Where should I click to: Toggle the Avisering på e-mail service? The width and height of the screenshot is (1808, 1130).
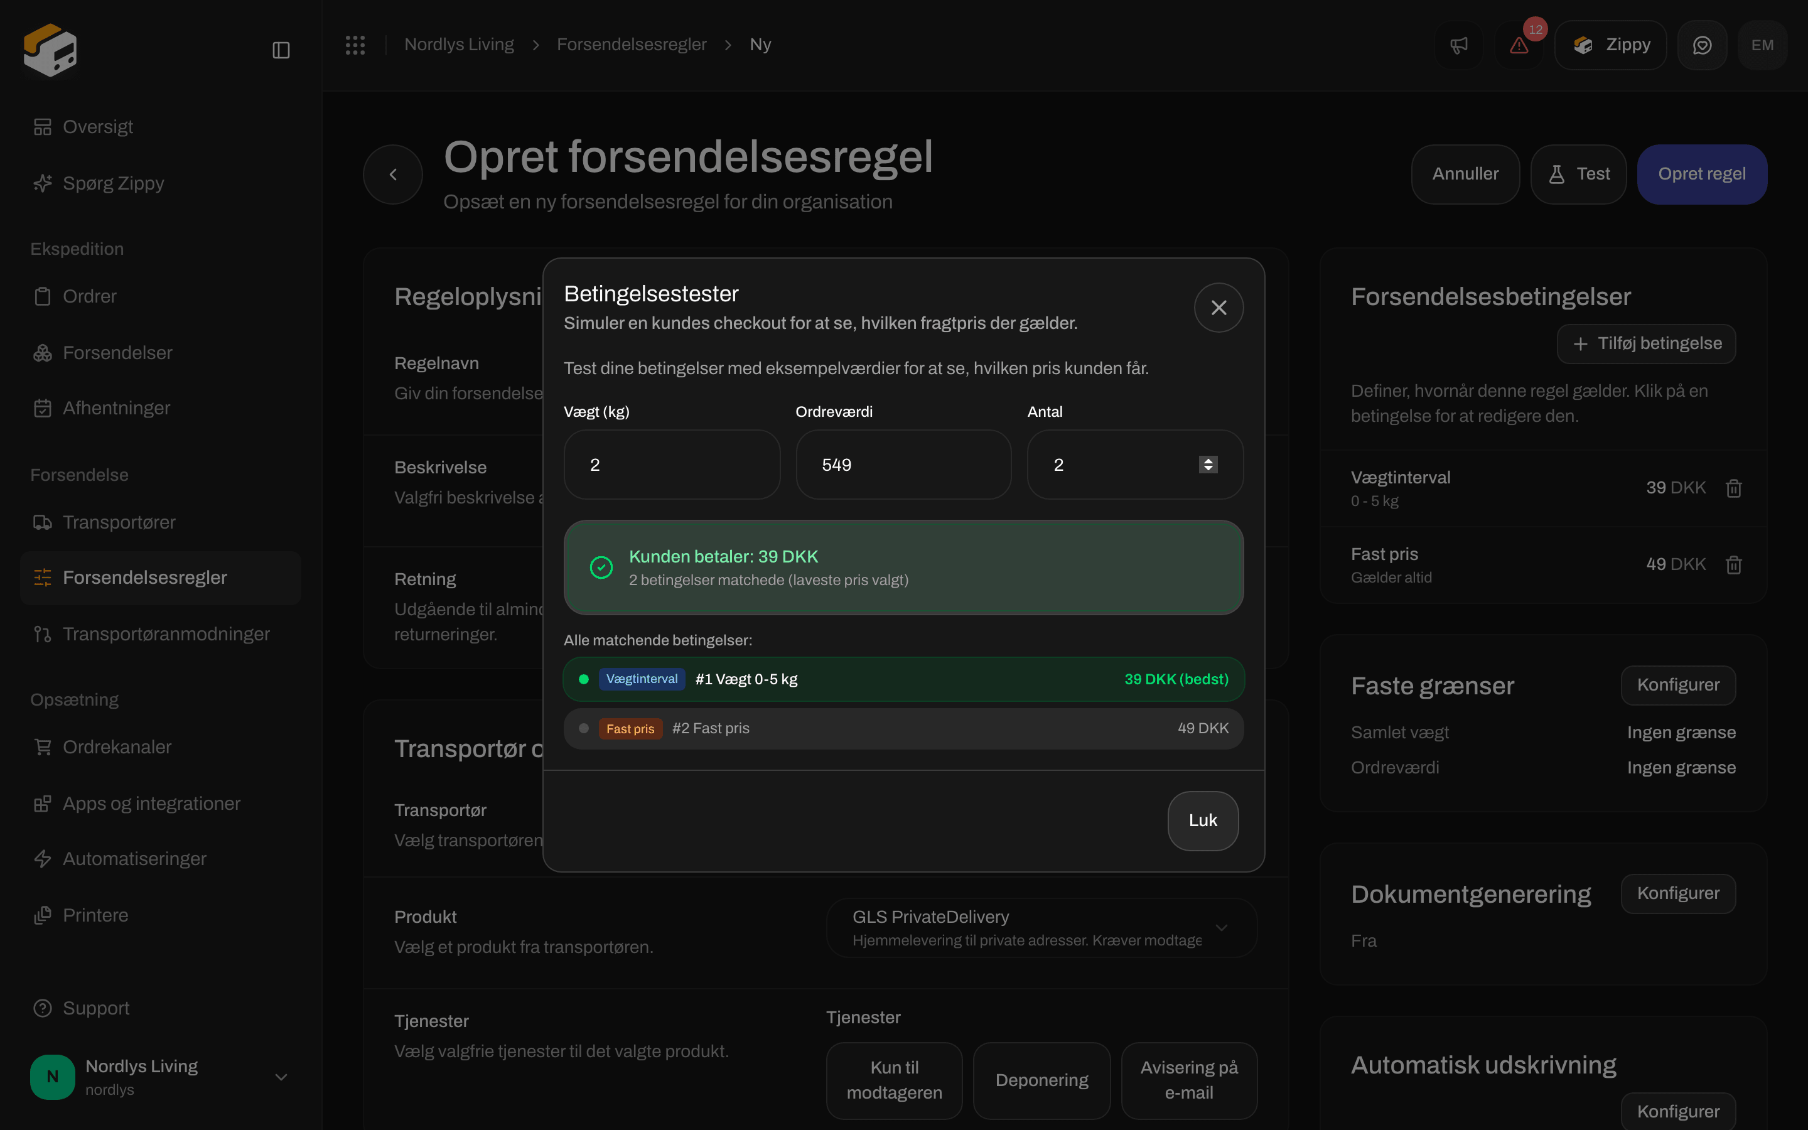coord(1188,1080)
